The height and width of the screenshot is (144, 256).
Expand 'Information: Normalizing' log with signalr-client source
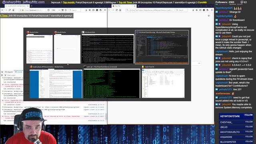[x=3, y=107]
